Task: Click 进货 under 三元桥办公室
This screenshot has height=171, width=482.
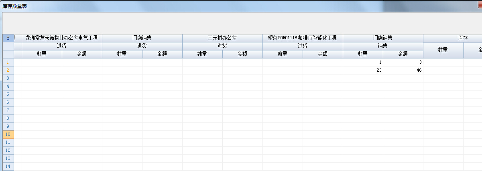Action: point(222,46)
